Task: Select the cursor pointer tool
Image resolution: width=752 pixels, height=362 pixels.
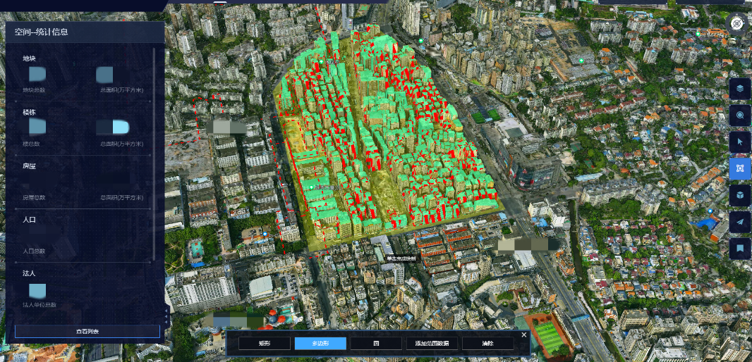Action: 740,142
